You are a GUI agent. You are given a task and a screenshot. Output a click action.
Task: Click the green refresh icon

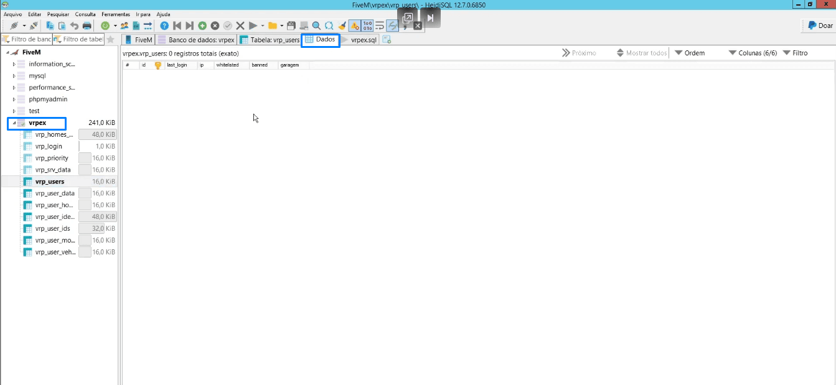click(105, 26)
